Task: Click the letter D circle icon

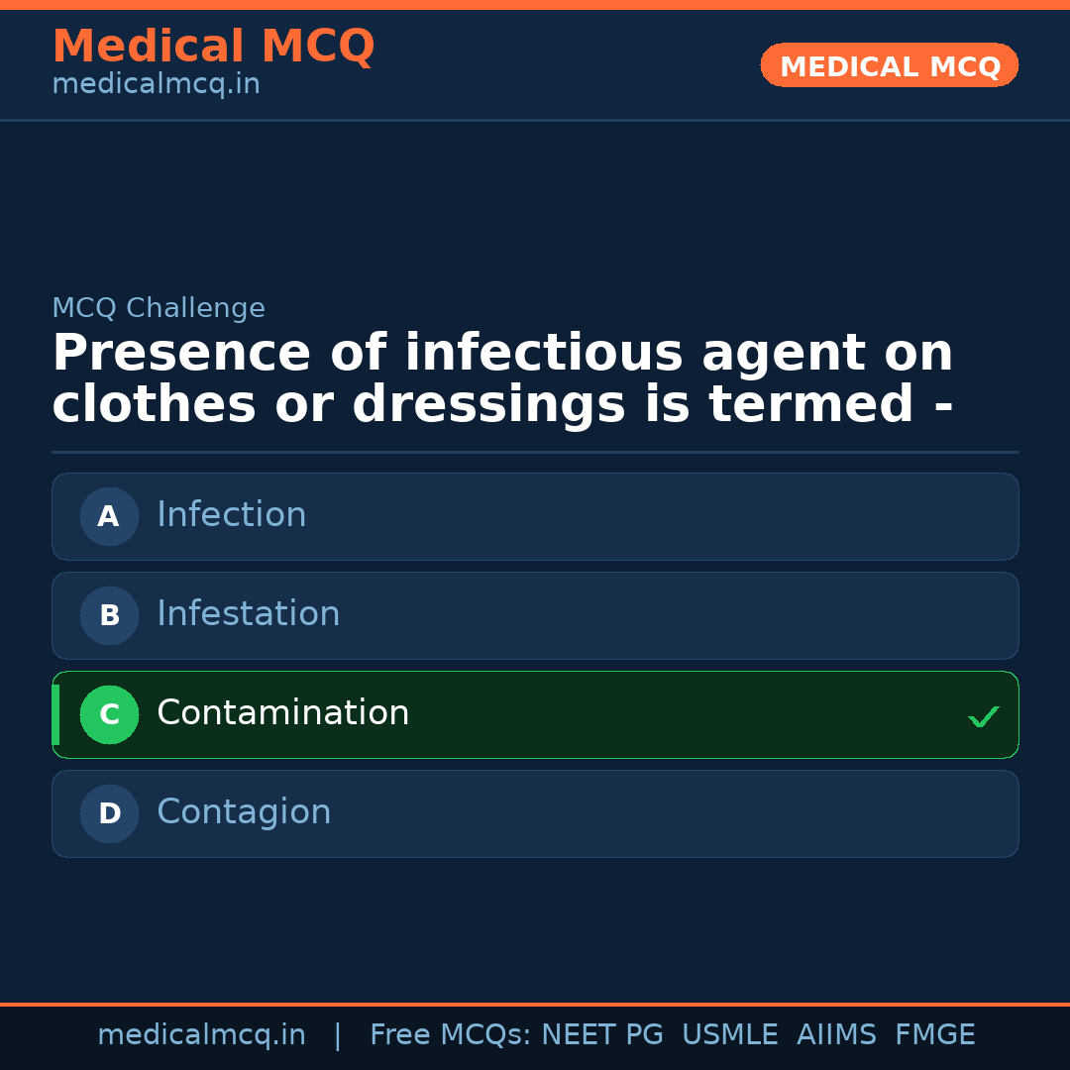Action: [x=109, y=813]
